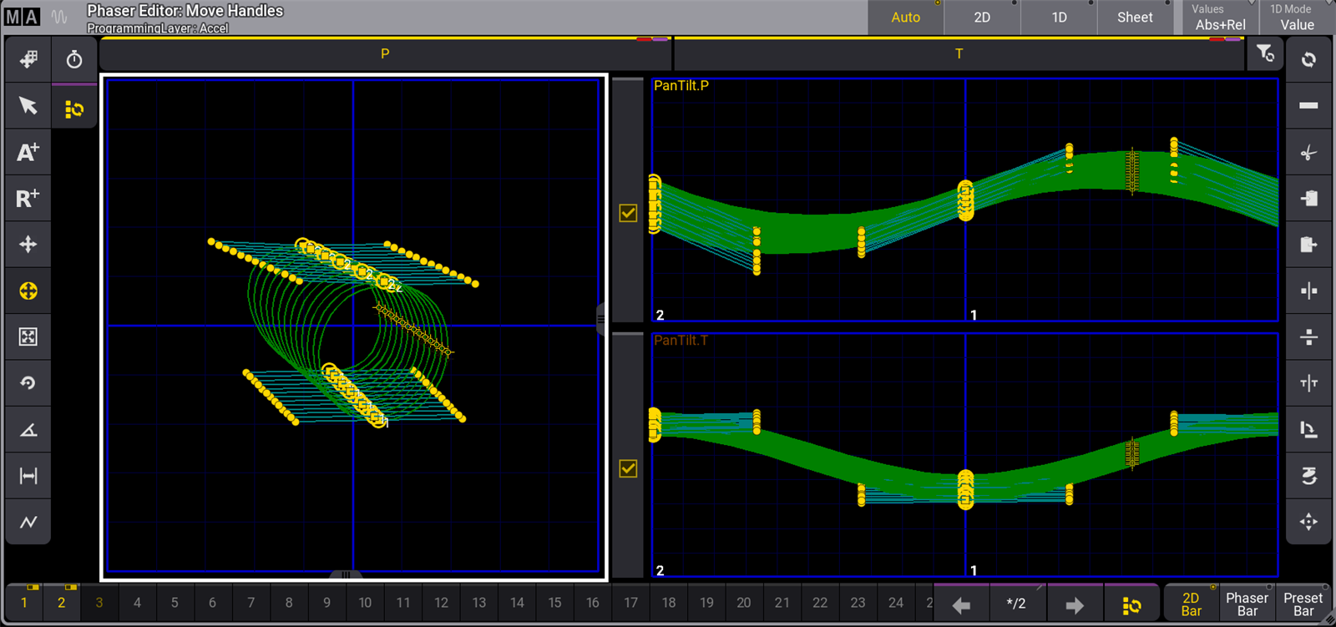Click the rotate tool icon
Image resolution: width=1336 pixels, height=627 pixels.
pyautogui.click(x=28, y=383)
